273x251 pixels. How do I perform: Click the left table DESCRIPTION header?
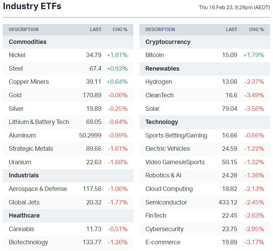24,30
